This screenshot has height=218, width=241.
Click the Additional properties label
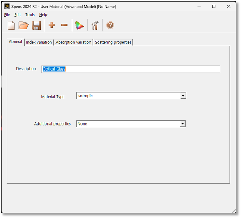(53, 124)
